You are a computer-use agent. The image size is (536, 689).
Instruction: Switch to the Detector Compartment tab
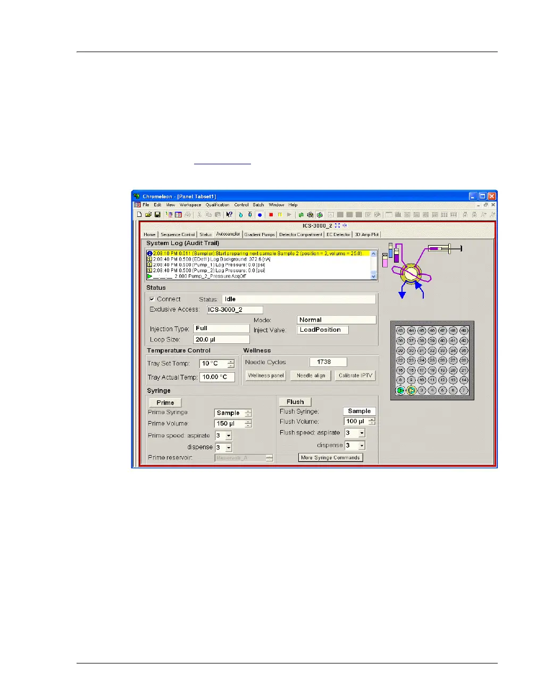pyautogui.click(x=301, y=234)
